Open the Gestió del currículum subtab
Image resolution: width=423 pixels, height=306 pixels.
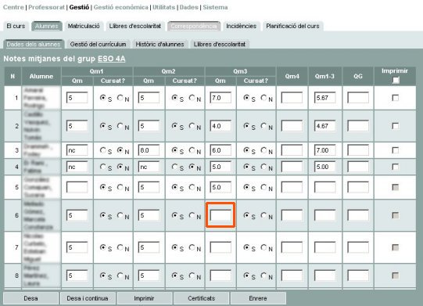[99, 45]
